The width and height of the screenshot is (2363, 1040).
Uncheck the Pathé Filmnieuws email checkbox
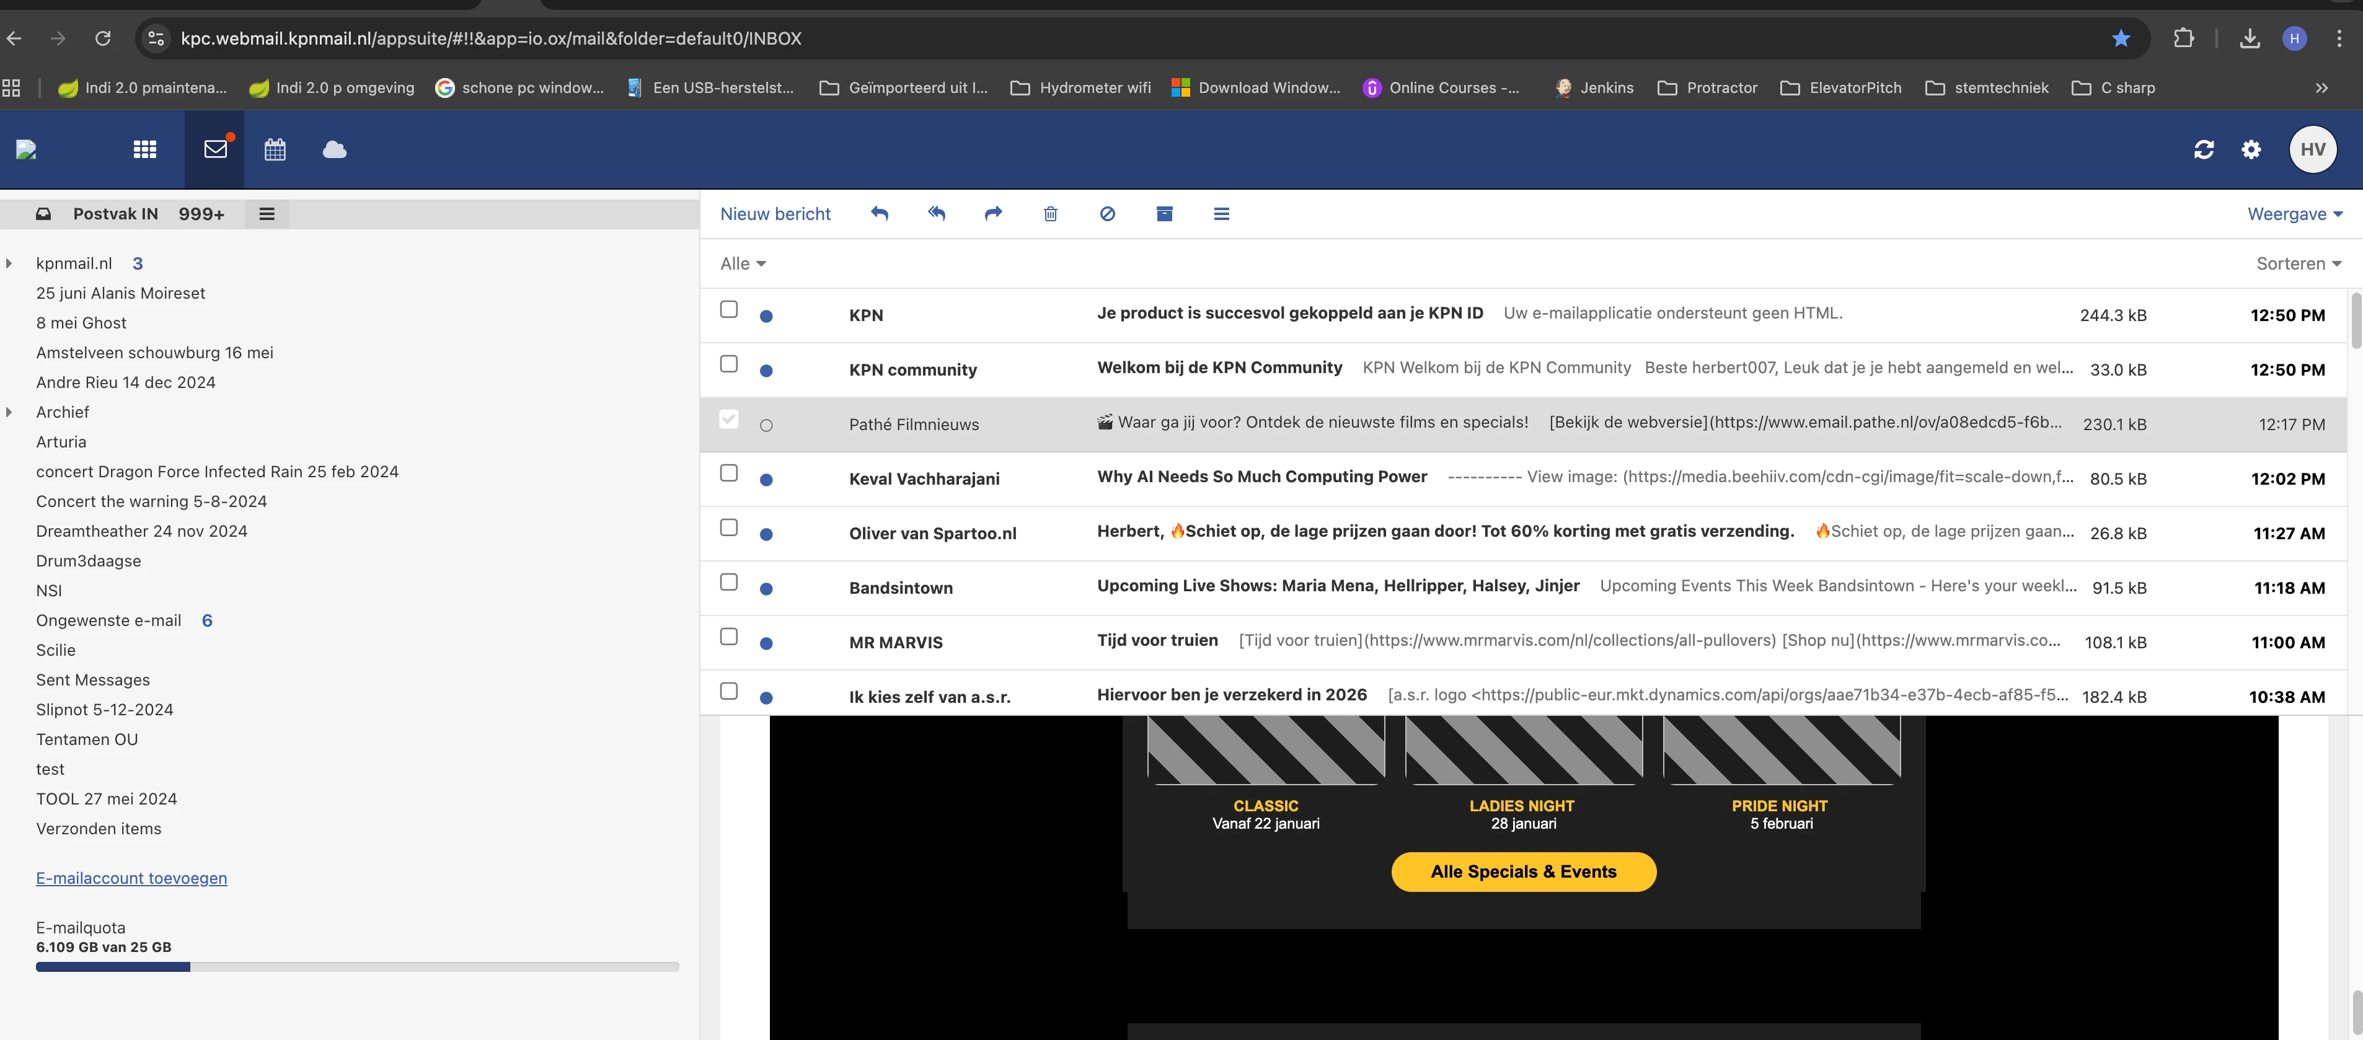pos(728,419)
